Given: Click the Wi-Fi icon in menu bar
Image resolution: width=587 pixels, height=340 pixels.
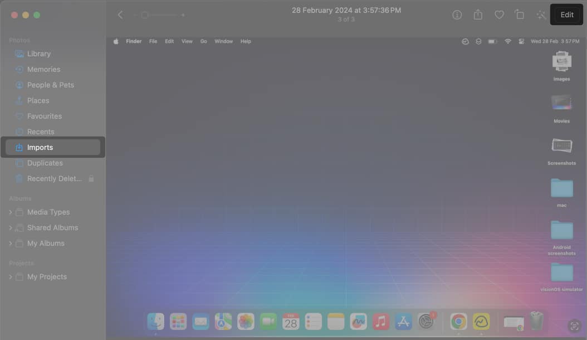Looking at the screenshot, I should tap(507, 41).
